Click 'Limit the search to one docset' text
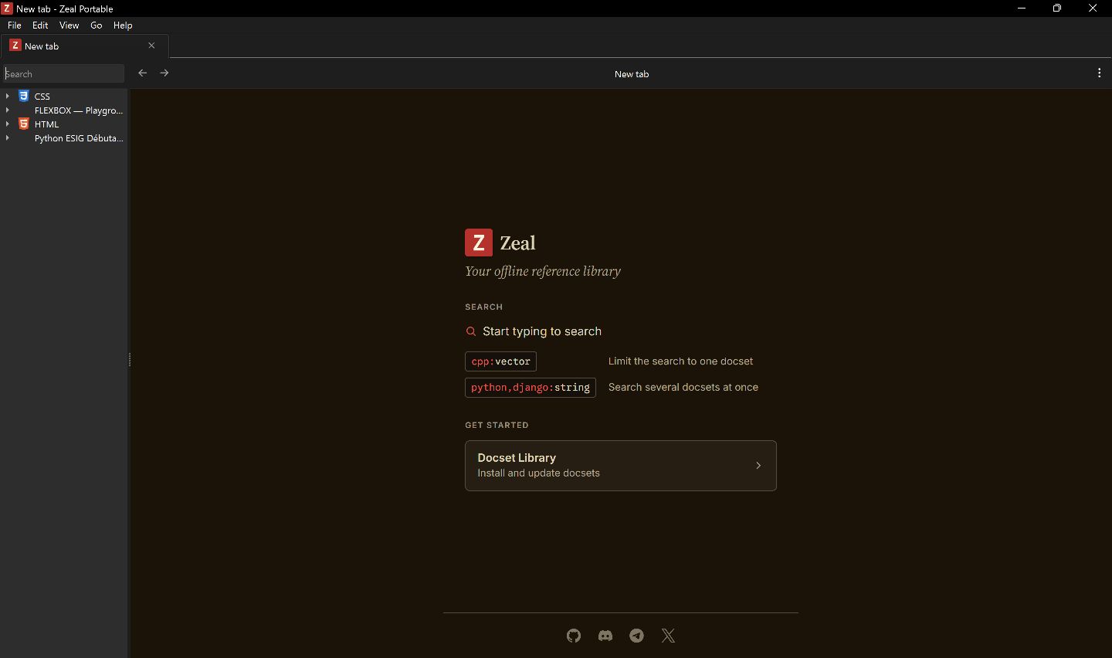 [x=680, y=361]
